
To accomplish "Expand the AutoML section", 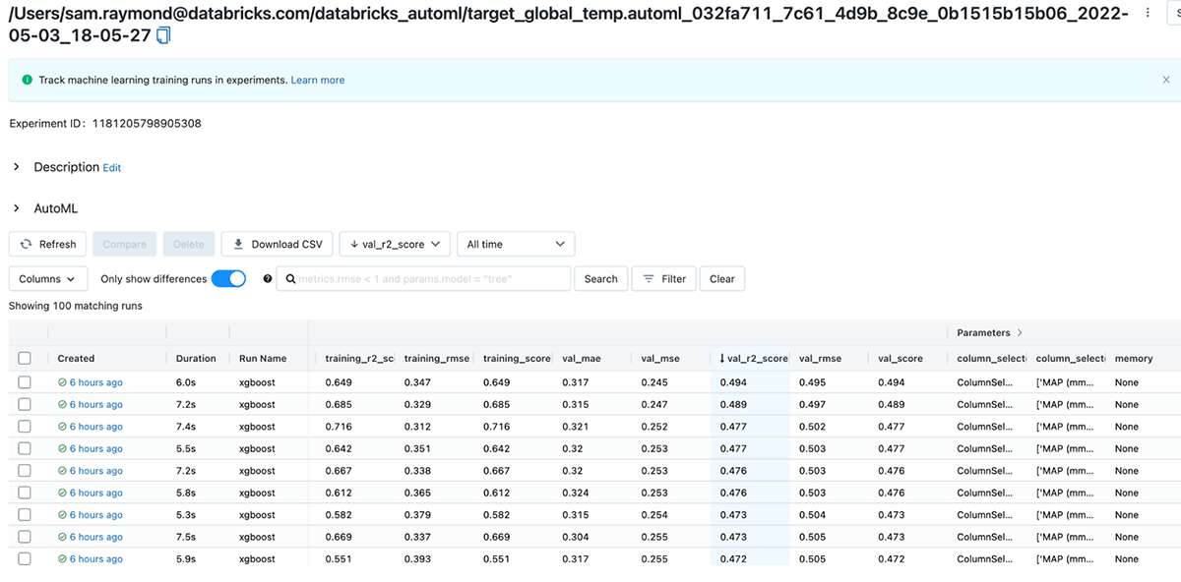I will (17, 208).
